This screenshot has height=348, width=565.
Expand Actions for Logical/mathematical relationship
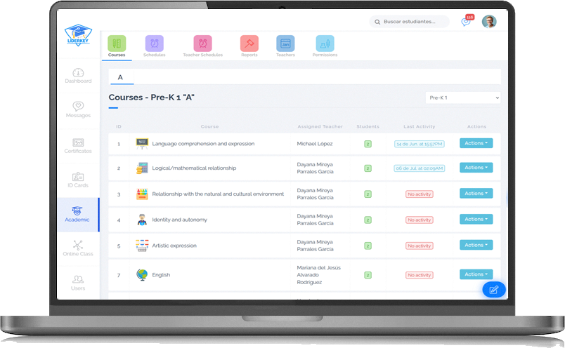pyautogui.click(x=476, y=168)
